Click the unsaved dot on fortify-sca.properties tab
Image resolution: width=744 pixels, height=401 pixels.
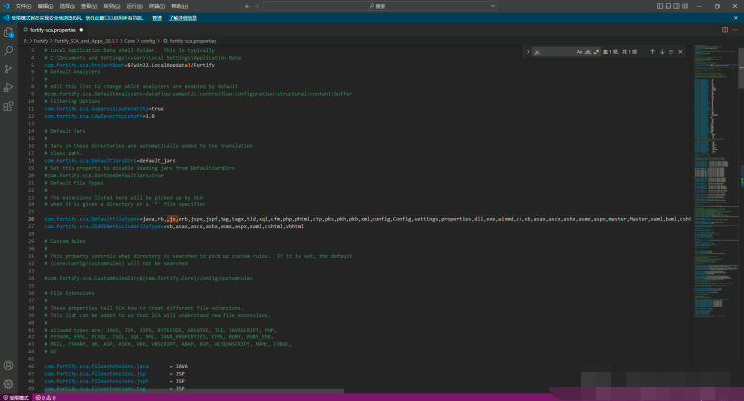81,30
